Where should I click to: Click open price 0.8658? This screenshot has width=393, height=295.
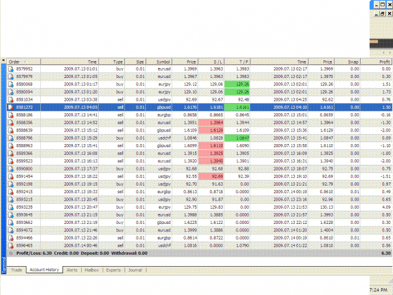[x=190, y=115]
